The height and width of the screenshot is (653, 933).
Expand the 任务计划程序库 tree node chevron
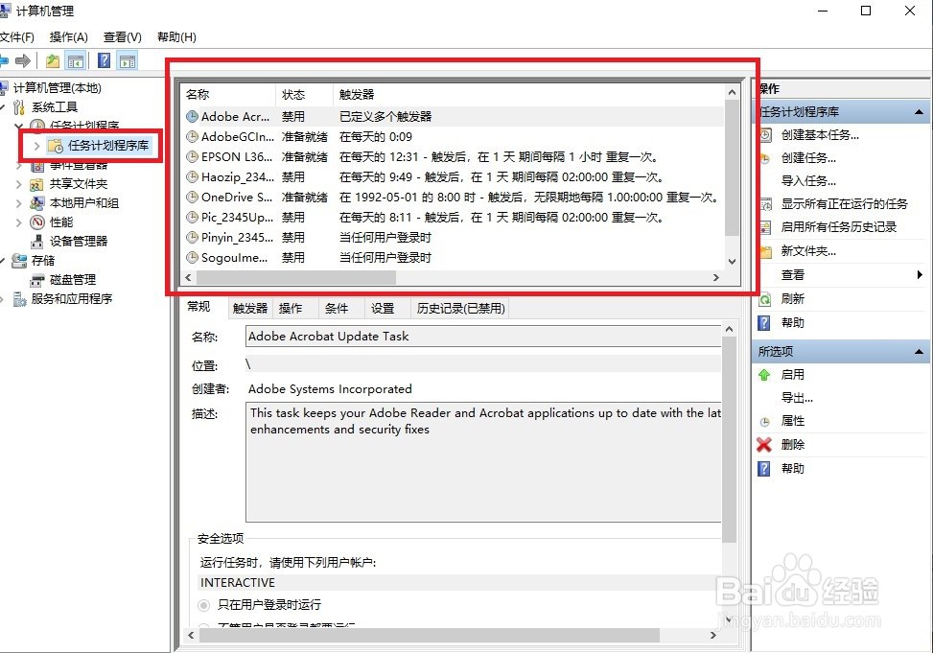click(x=36, y=146)
